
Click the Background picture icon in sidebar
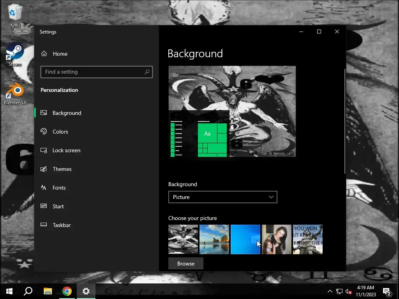tap(44, 113)
